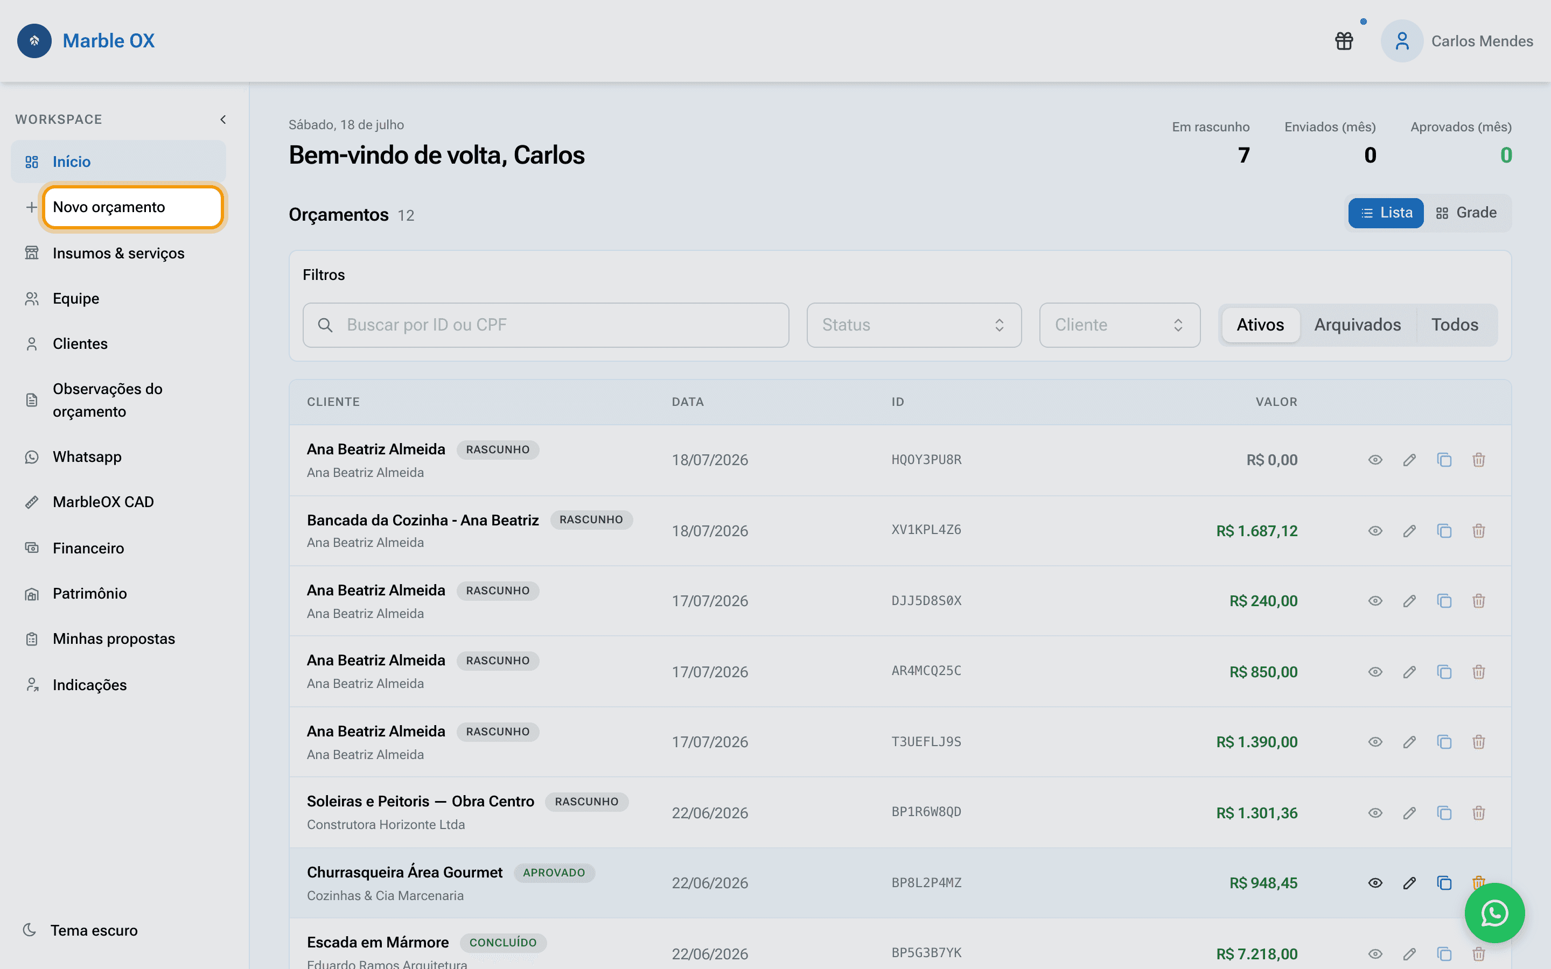View Churrasqueira Área Gourmet budget details

(1375, 883)
